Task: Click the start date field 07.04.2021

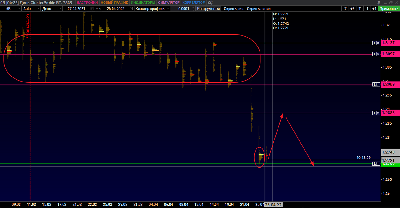Action: point(76,9)
